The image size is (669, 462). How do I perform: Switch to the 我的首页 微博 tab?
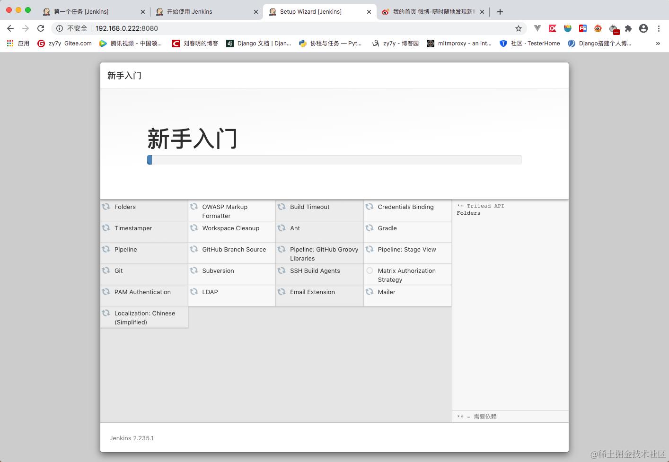pos(434,12)
